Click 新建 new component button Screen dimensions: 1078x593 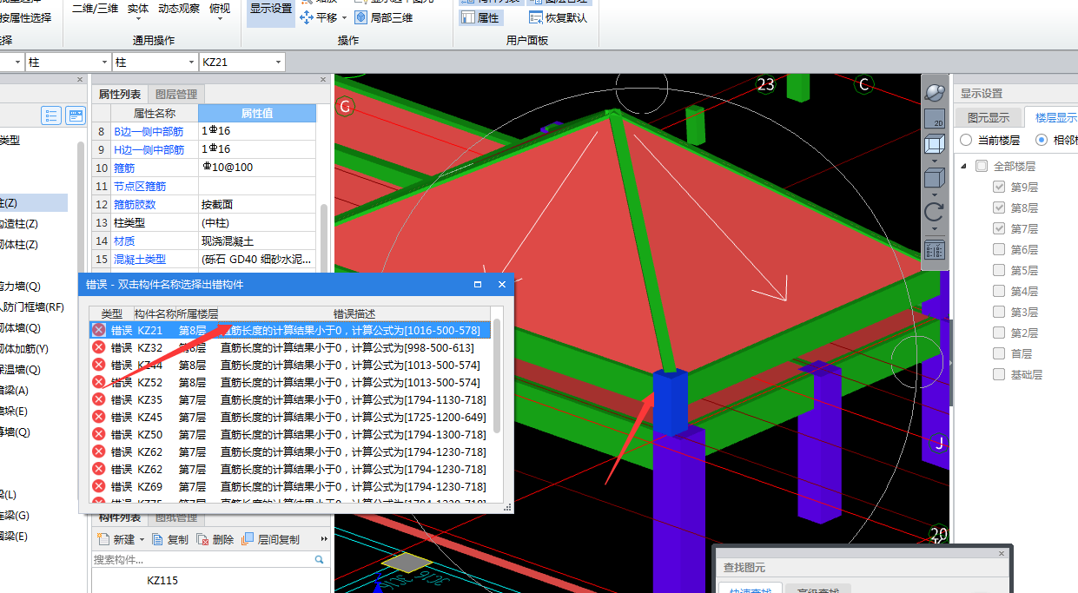[x=115, y=539]
